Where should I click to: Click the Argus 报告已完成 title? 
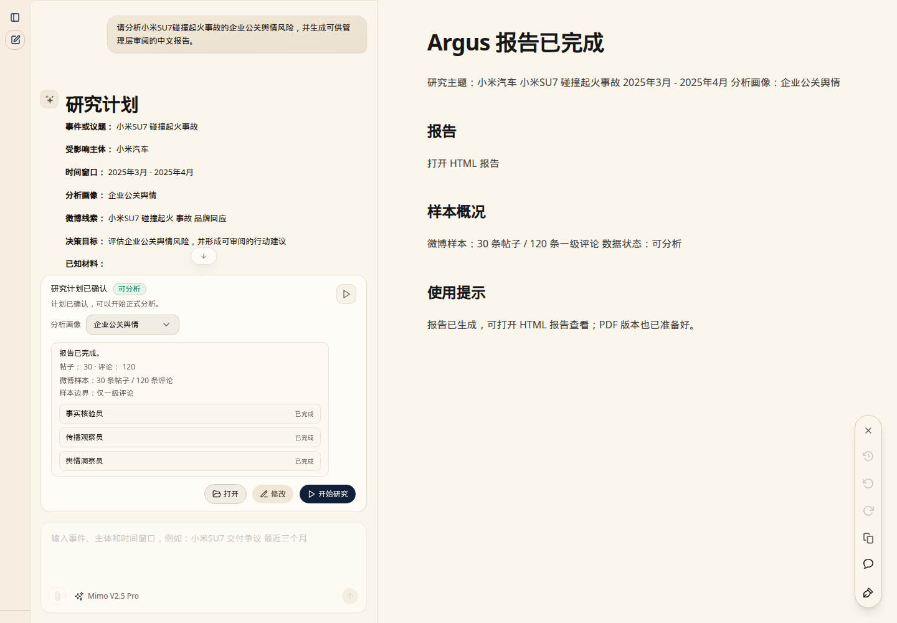coord(516,43)
